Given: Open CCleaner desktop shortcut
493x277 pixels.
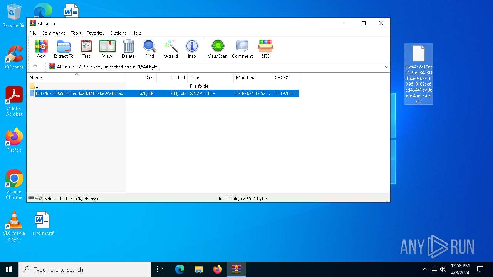Looking at the screenshot, I should (14, 57).
